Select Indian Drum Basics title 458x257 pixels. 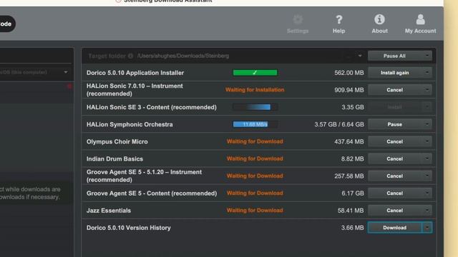[114, 158]
